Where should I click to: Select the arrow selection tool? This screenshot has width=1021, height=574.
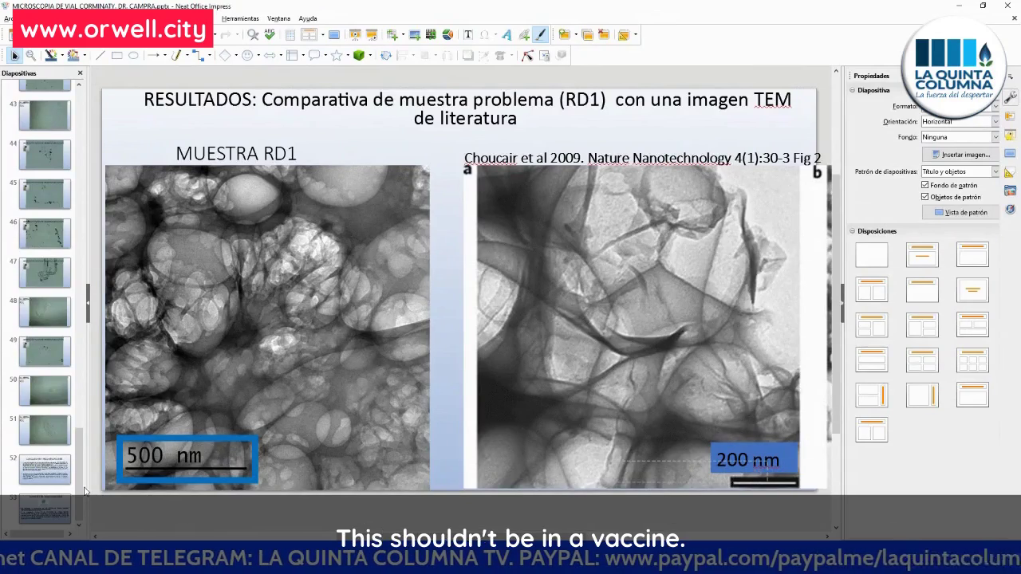click(x=14, y=56)
